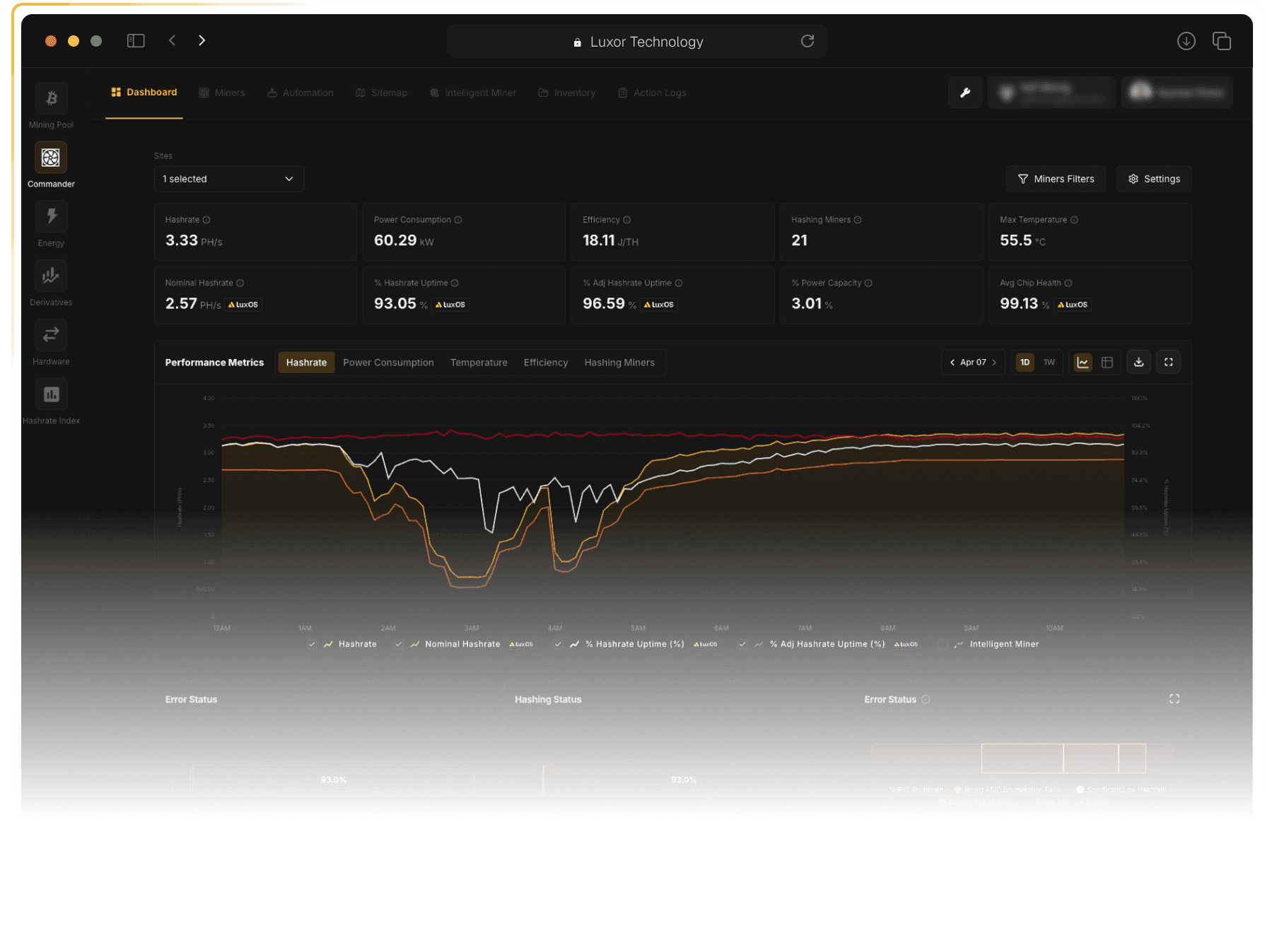The height and width of the screenshot is (933, 1277).
Task: Open the Miners tab
Action: tap(222, 93)
